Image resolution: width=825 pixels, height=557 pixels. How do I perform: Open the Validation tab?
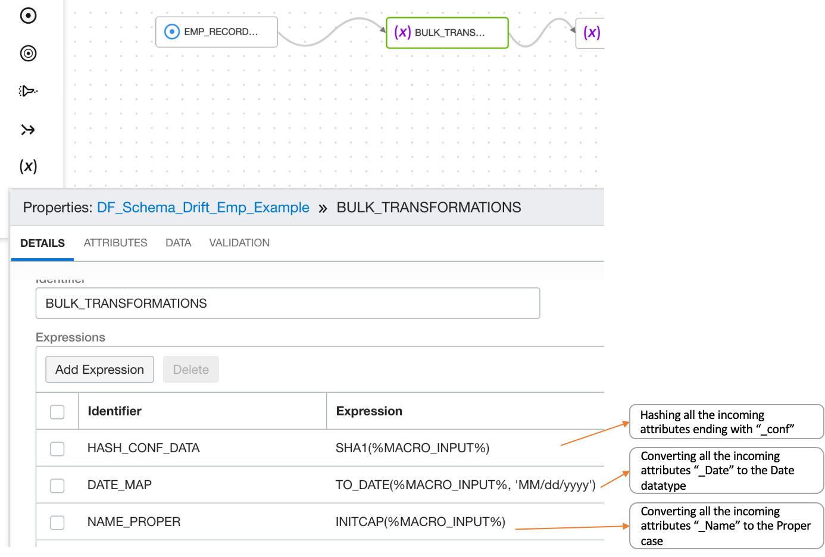click(x=239, y=243)
